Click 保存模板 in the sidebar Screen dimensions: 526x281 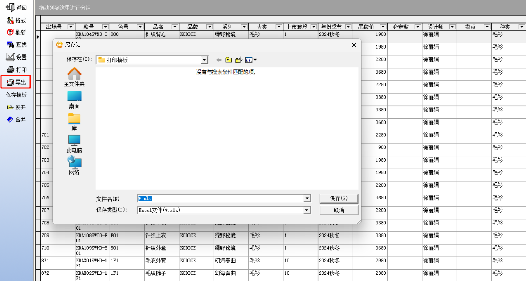click(16, 95)
